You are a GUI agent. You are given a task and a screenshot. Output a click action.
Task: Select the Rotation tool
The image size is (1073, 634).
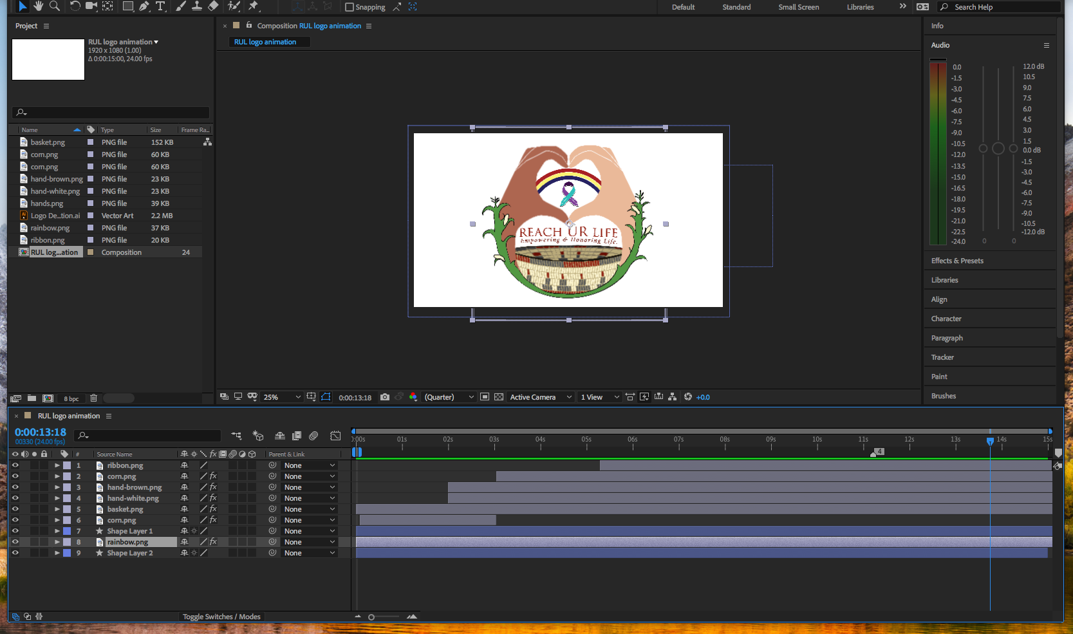(x=75, y=6)
